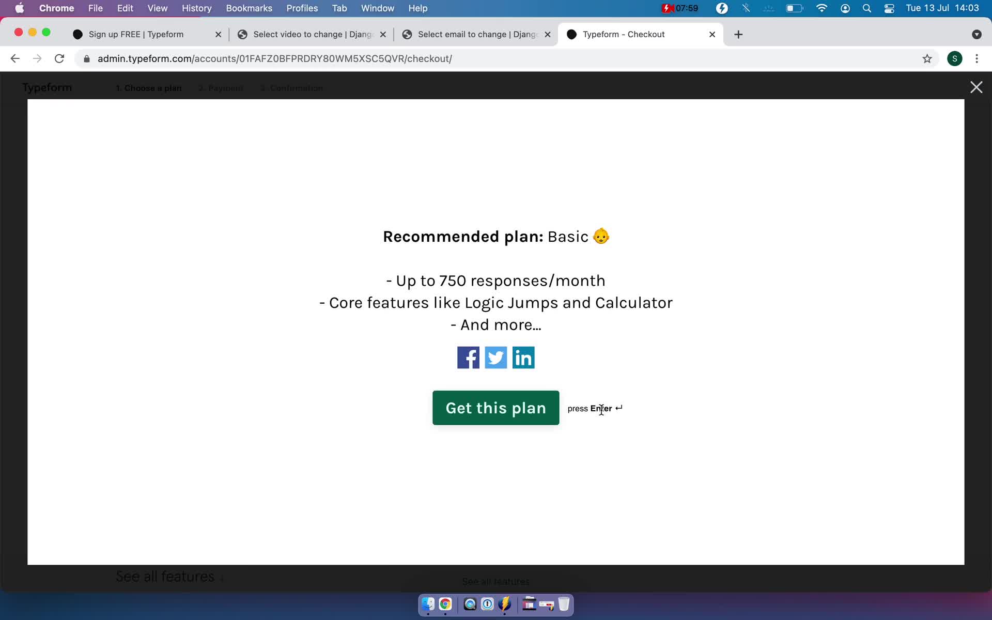Screen dimensions: 992x620
Task: Click the new tab button in browser
Action: click(x=738, y=34)
